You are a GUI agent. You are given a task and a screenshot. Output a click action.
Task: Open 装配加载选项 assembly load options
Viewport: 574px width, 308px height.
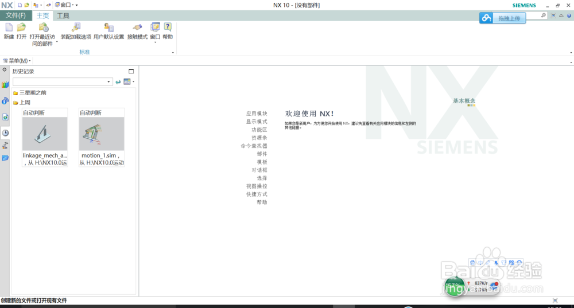(x=76, y=31)
